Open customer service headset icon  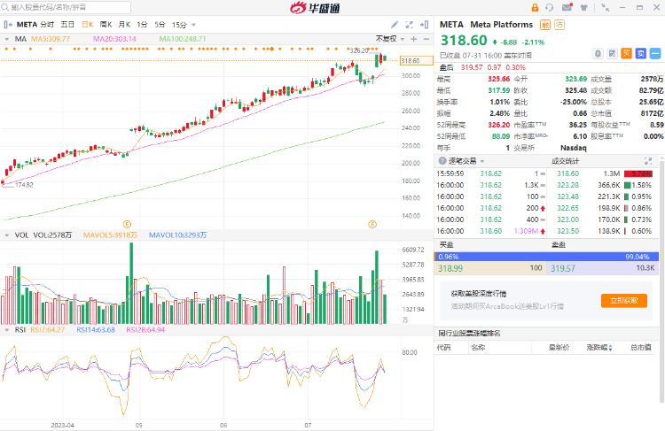[x=550, y=7]
